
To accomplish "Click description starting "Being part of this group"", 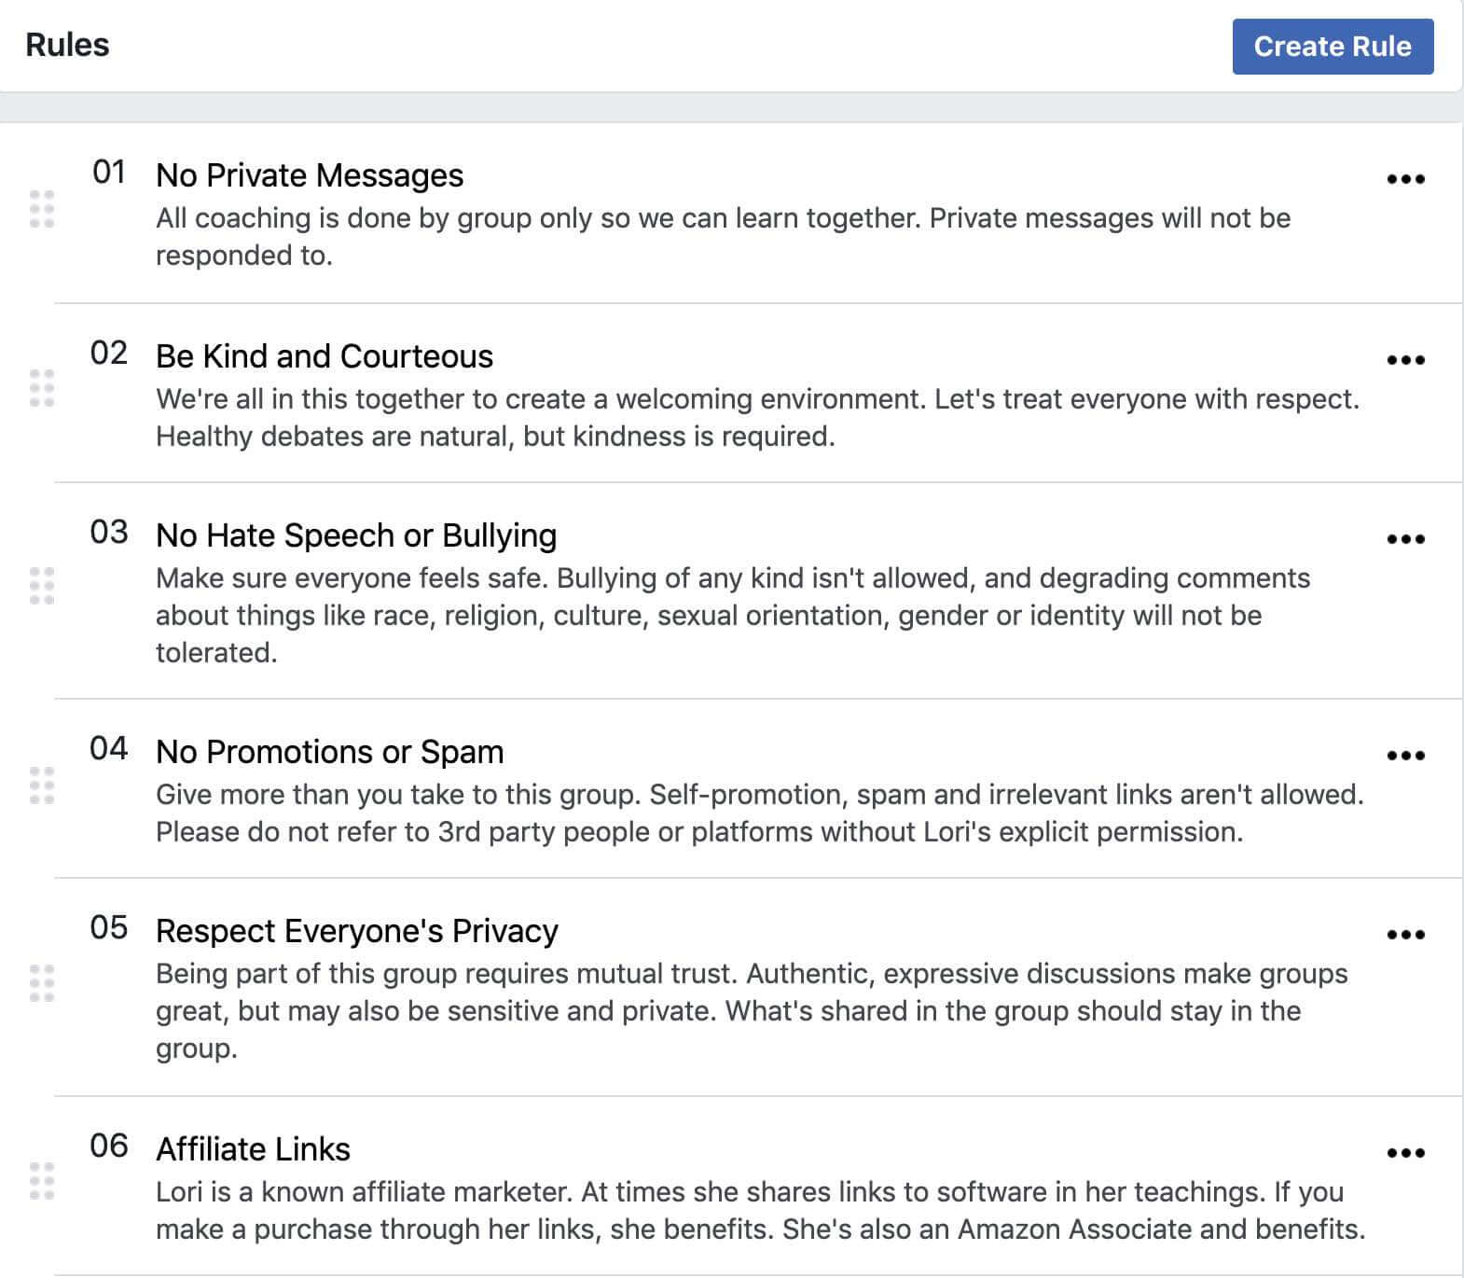I will coord(752,1011).
